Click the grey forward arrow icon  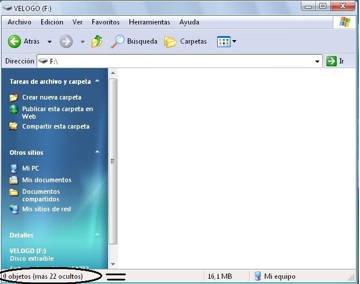66,41
